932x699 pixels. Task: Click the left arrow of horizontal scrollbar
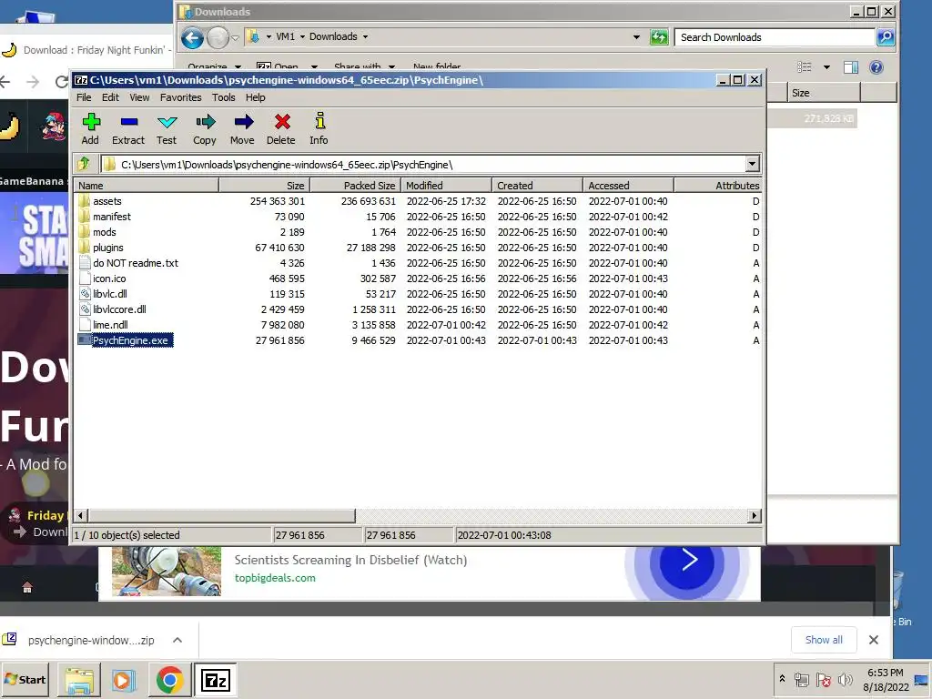(x=81, y=515)
